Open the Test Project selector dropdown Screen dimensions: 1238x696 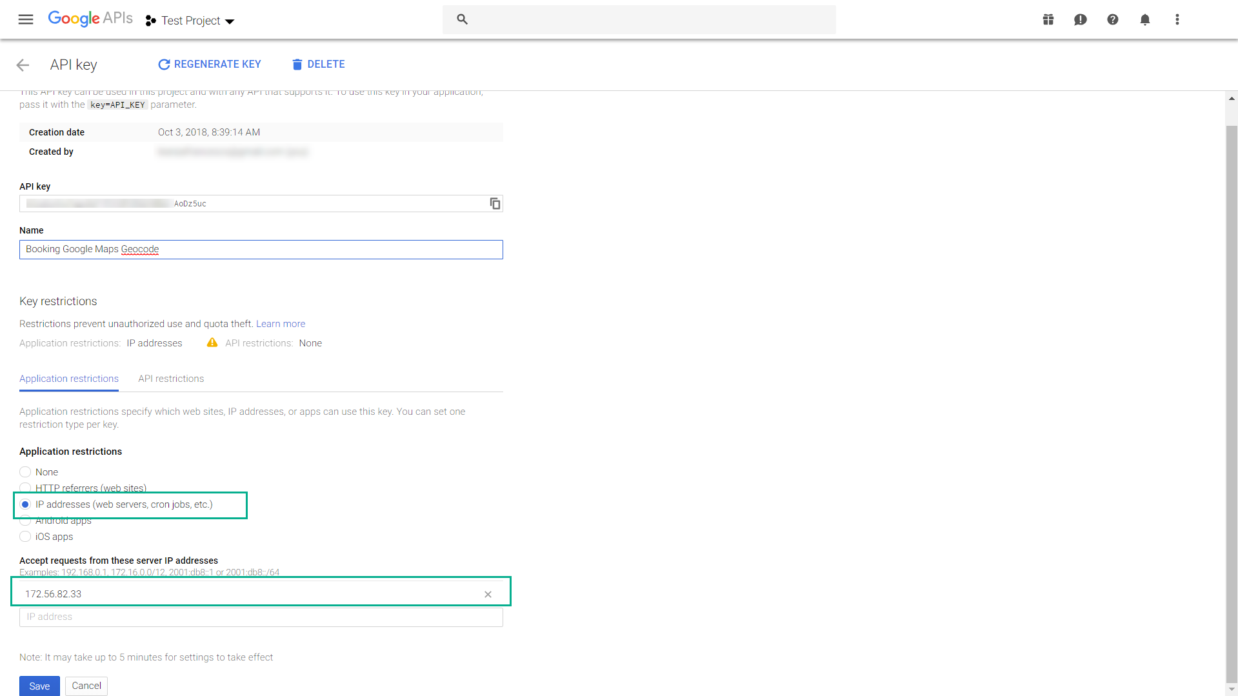(190, 21)
